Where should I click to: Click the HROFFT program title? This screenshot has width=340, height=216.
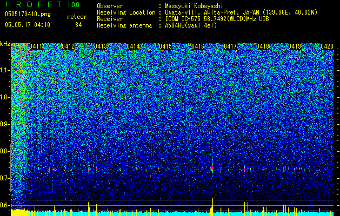point(35,4)
